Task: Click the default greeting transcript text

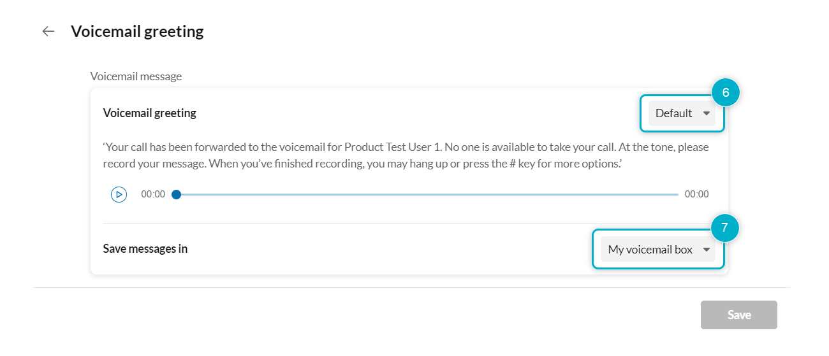Action: (406, 155)
